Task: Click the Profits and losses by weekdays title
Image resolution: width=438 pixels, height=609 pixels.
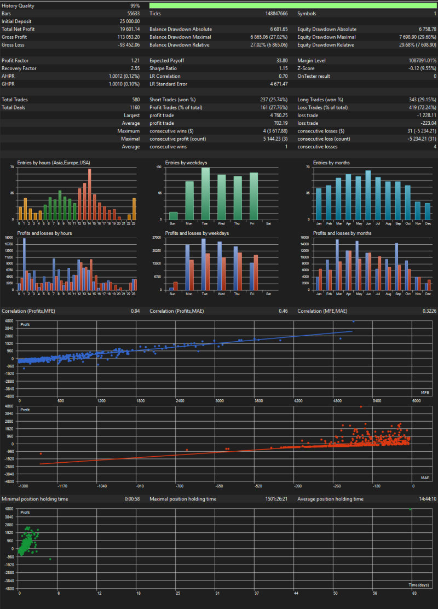Action: click(197, 233)
